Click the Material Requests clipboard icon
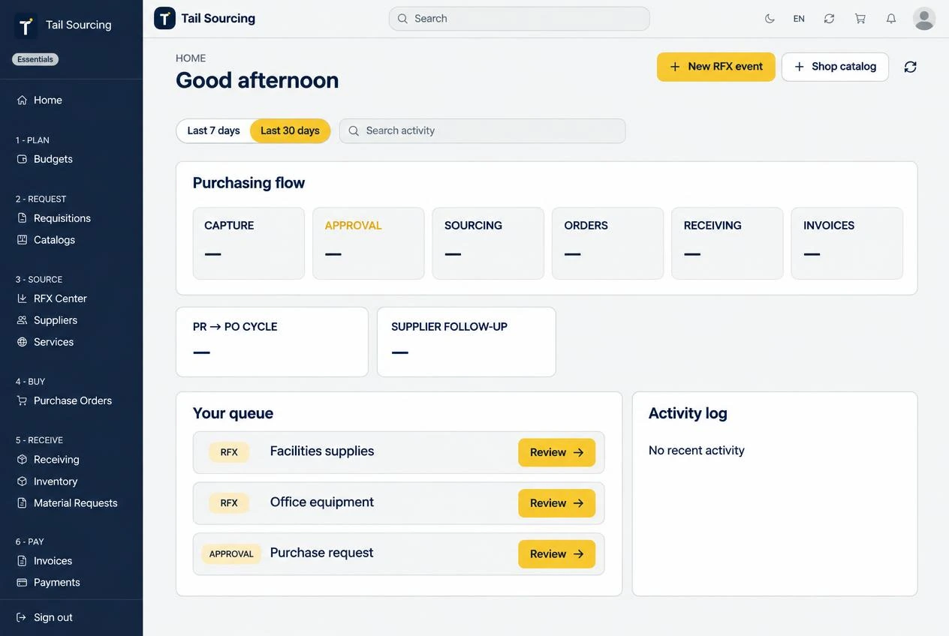The height and width of the screenshot is (636, 949). [22, 503]
